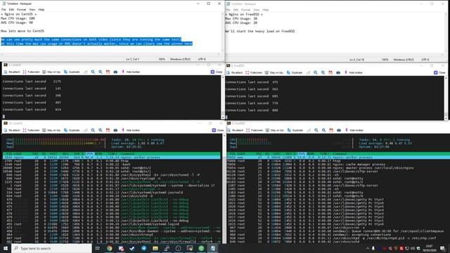Toggle Fullscreen in CentOS connections terminal
The height and width of the screenshot is (253, 450).
point(31,72)
